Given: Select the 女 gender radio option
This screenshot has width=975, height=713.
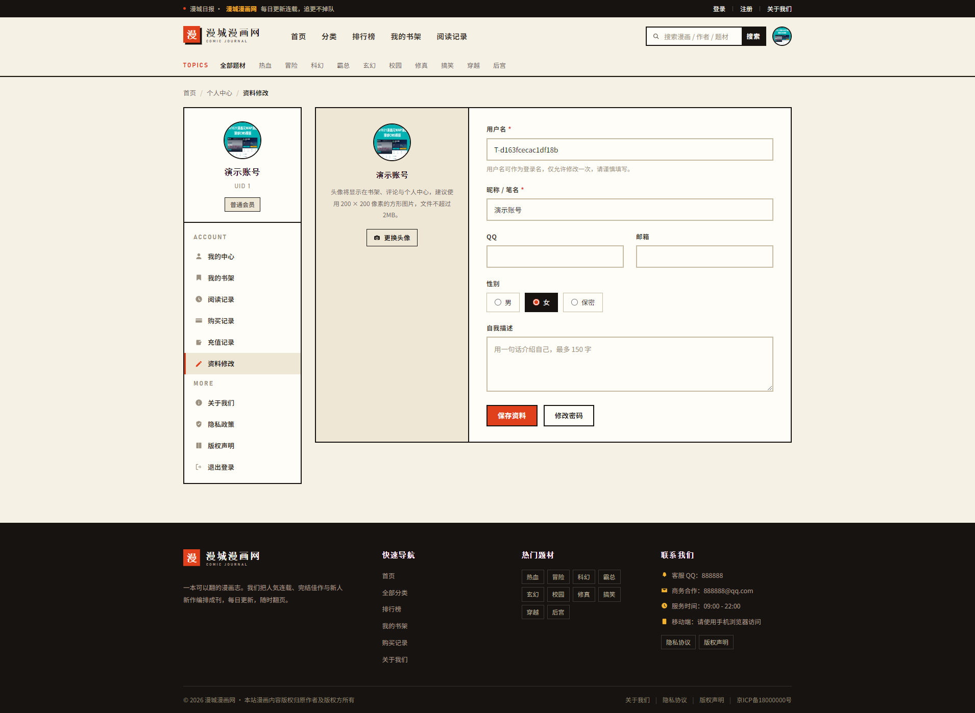Looking at the screenshot, I should (541, 302).
